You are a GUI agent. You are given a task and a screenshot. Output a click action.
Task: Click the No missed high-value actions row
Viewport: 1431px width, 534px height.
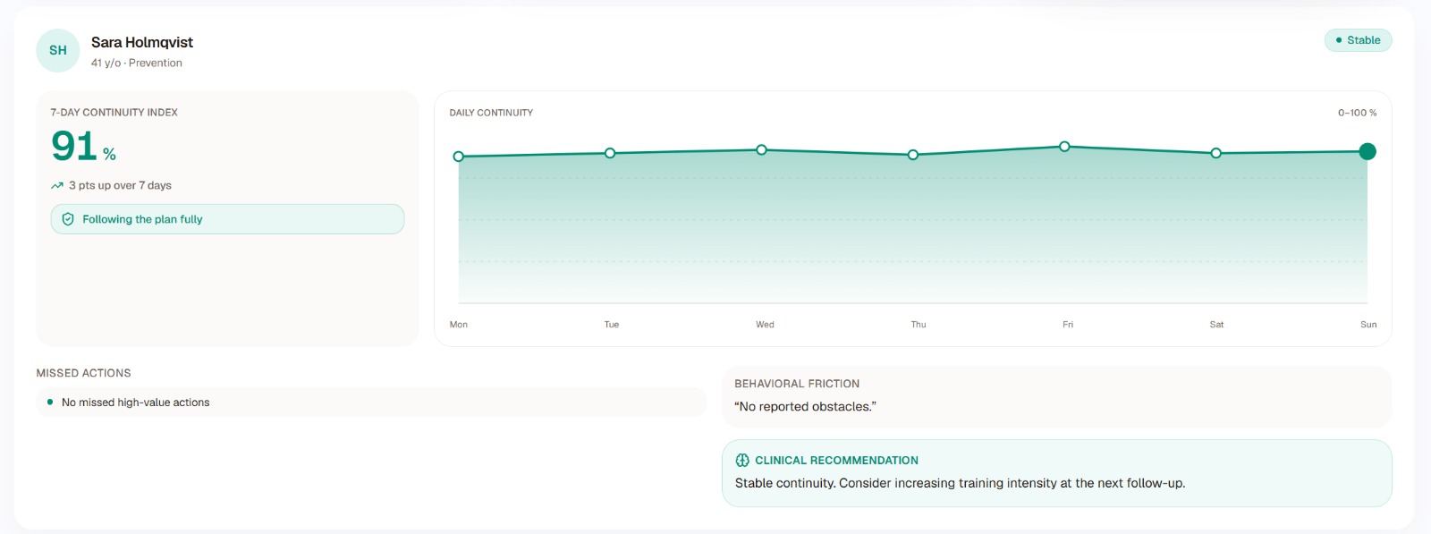[371, 403]
